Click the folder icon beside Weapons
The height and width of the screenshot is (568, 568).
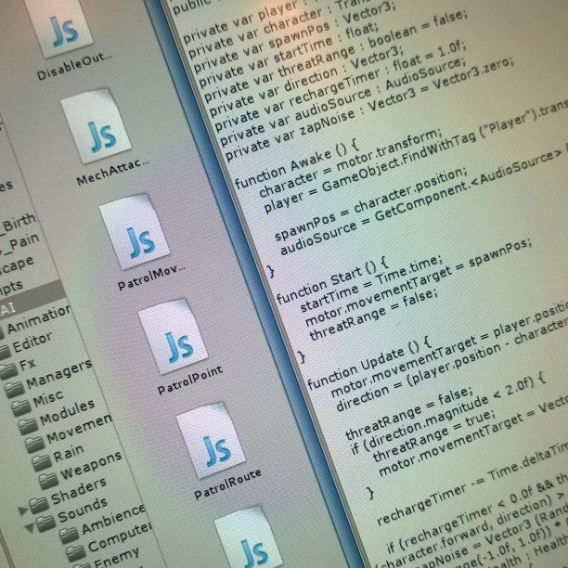click(x=48, y=481)
